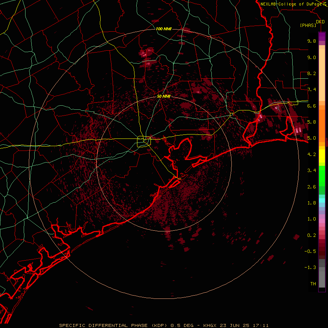The height and width of the screenshot is (328, 328).
Task: Click the 7.4 value on the color scale
Action: pos(312,90)
